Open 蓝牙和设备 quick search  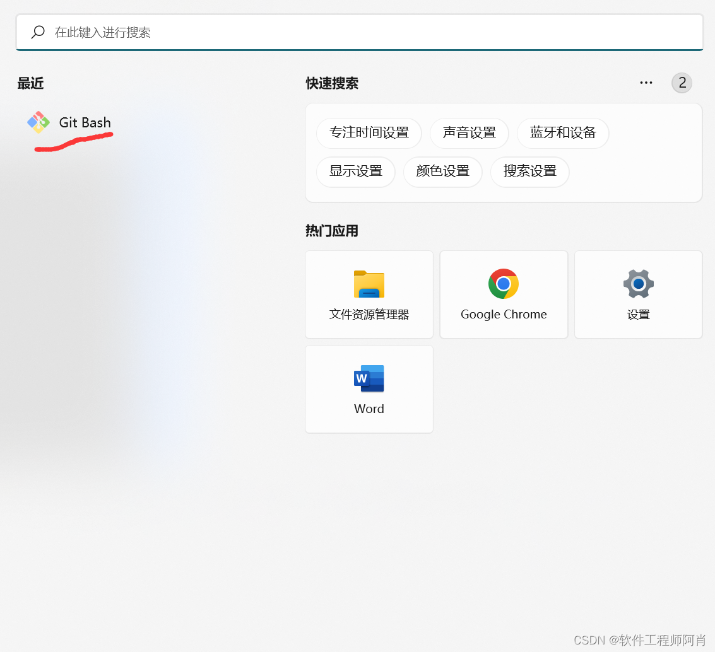pos(562,133)
